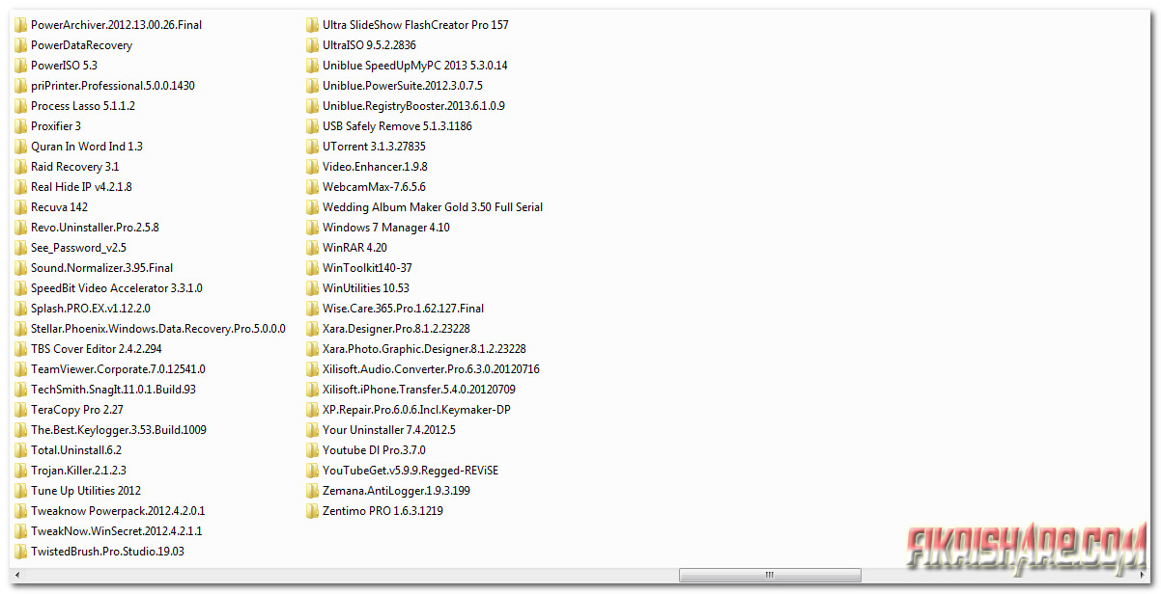Select Uniblue SpeedUpMyPC 2013 5.3.0.14
The image size is (1161, 594).
pyautogui.click(x=415, y=66)
